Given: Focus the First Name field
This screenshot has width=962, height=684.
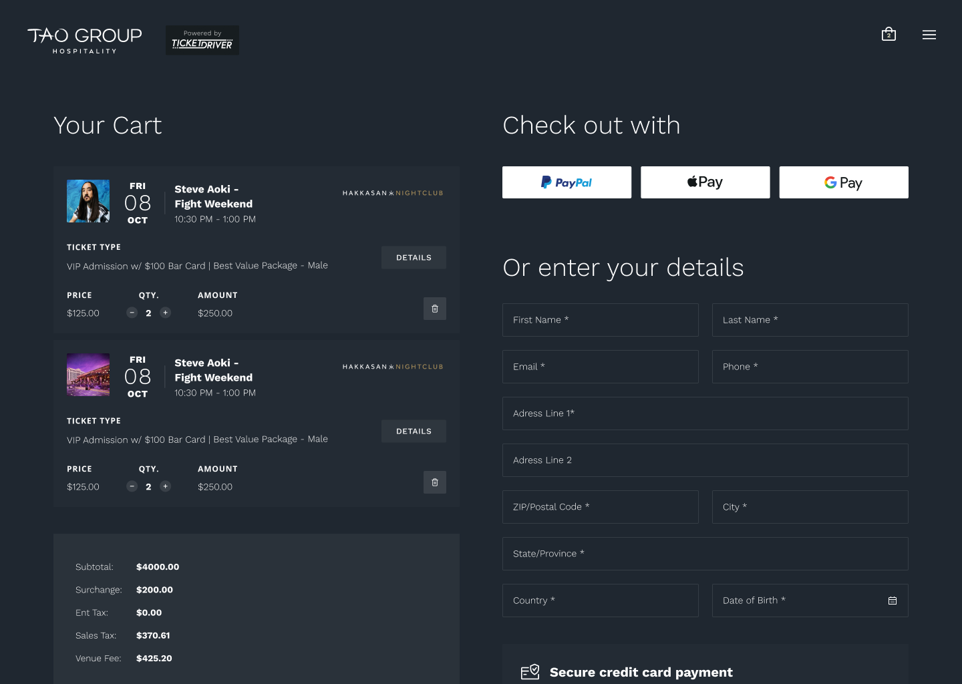Looking at the screenshot, I should click(601, 320).
